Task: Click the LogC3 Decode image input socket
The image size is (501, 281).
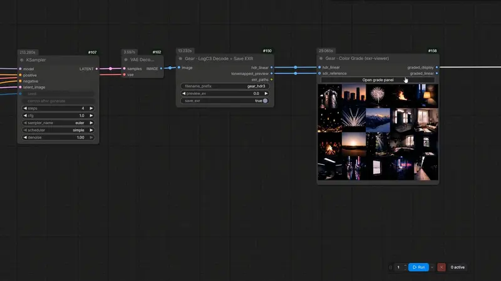Action: pyautogui.click(x=179, y=67)
